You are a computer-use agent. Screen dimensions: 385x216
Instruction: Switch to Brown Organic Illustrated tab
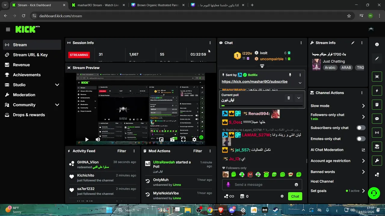pyautogui.click(x=158, y=5)
